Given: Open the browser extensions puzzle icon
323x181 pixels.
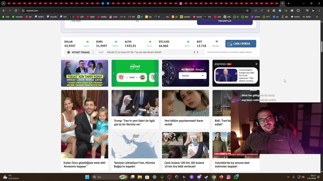Looking at the screenshot, I should [298, 11].
